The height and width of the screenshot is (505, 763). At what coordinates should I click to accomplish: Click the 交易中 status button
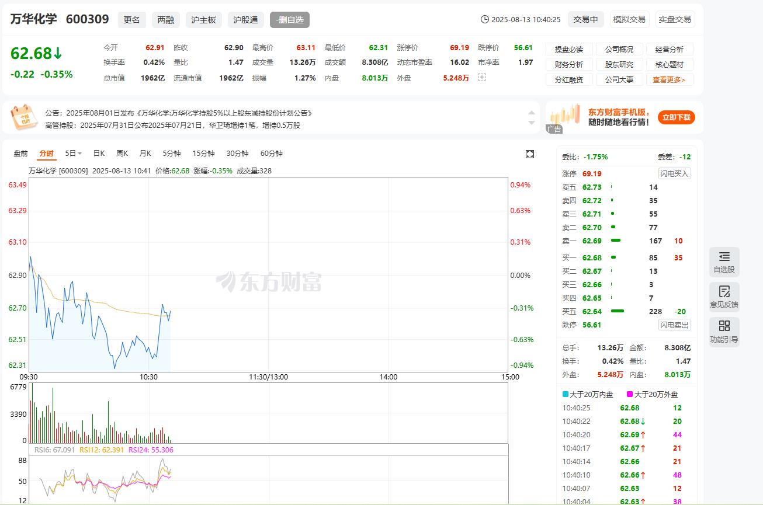pos(585,19)
